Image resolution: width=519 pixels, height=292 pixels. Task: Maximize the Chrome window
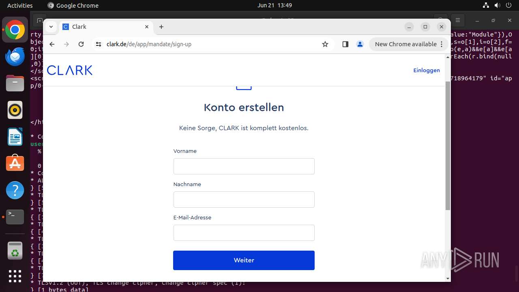425,27
